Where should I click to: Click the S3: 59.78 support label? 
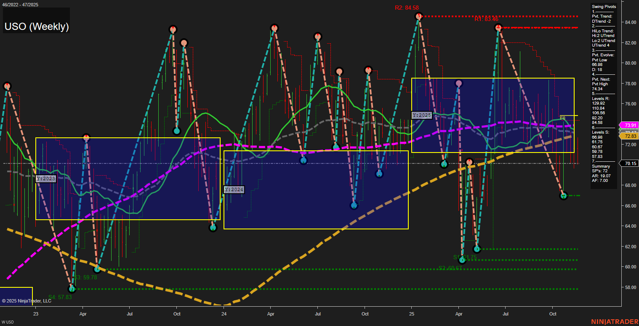[85, 277]
